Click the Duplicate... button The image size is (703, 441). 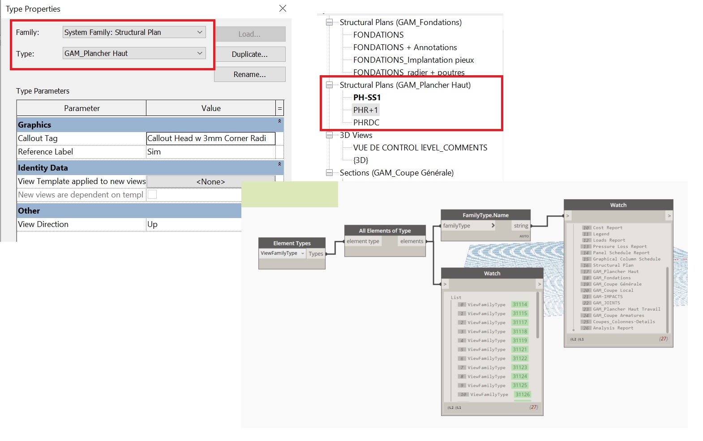[249, 54]
